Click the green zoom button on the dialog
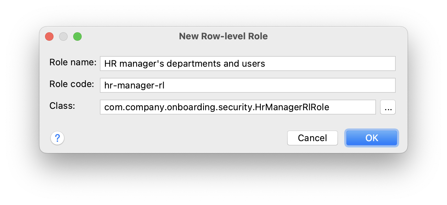This screenshot has height=205, width=447. 77,36
